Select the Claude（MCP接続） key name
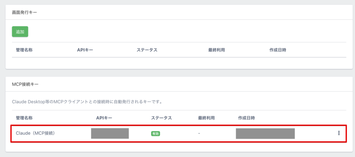 pyautogui.click(x=35, y=133)
